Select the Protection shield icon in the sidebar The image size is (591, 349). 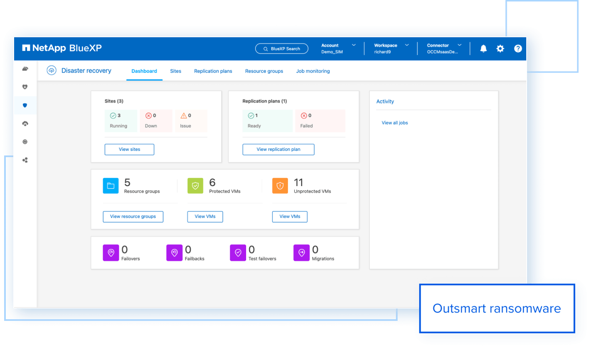click(25, 105)
